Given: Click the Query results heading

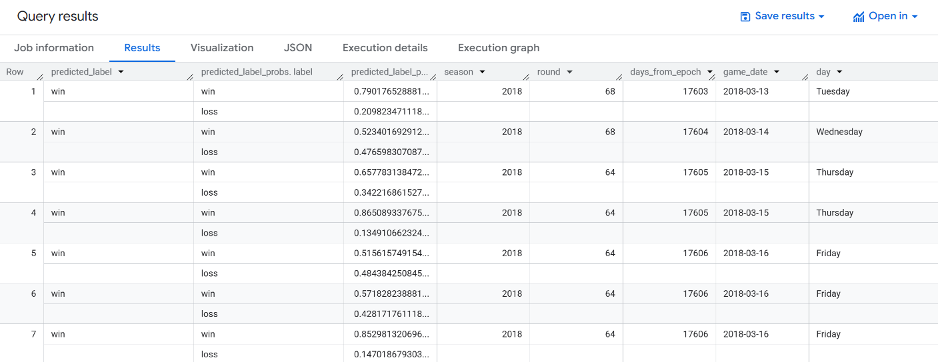Looking at the screenshot, I should 58,17.
